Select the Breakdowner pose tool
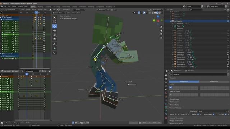The image size is (230, 129). click(55, 53)
